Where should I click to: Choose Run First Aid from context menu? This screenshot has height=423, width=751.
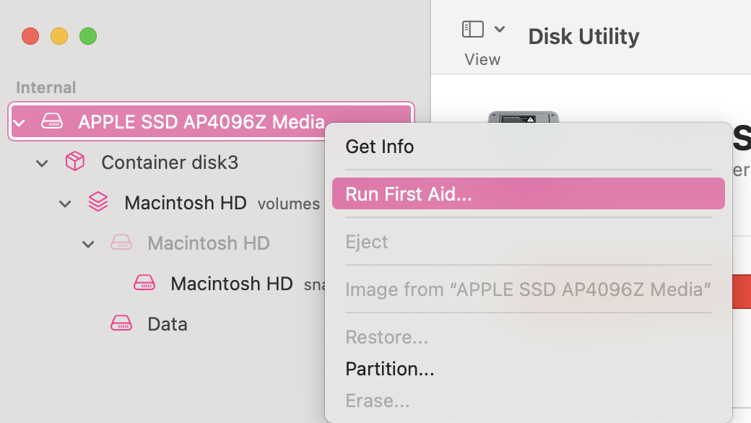point(409,193)
